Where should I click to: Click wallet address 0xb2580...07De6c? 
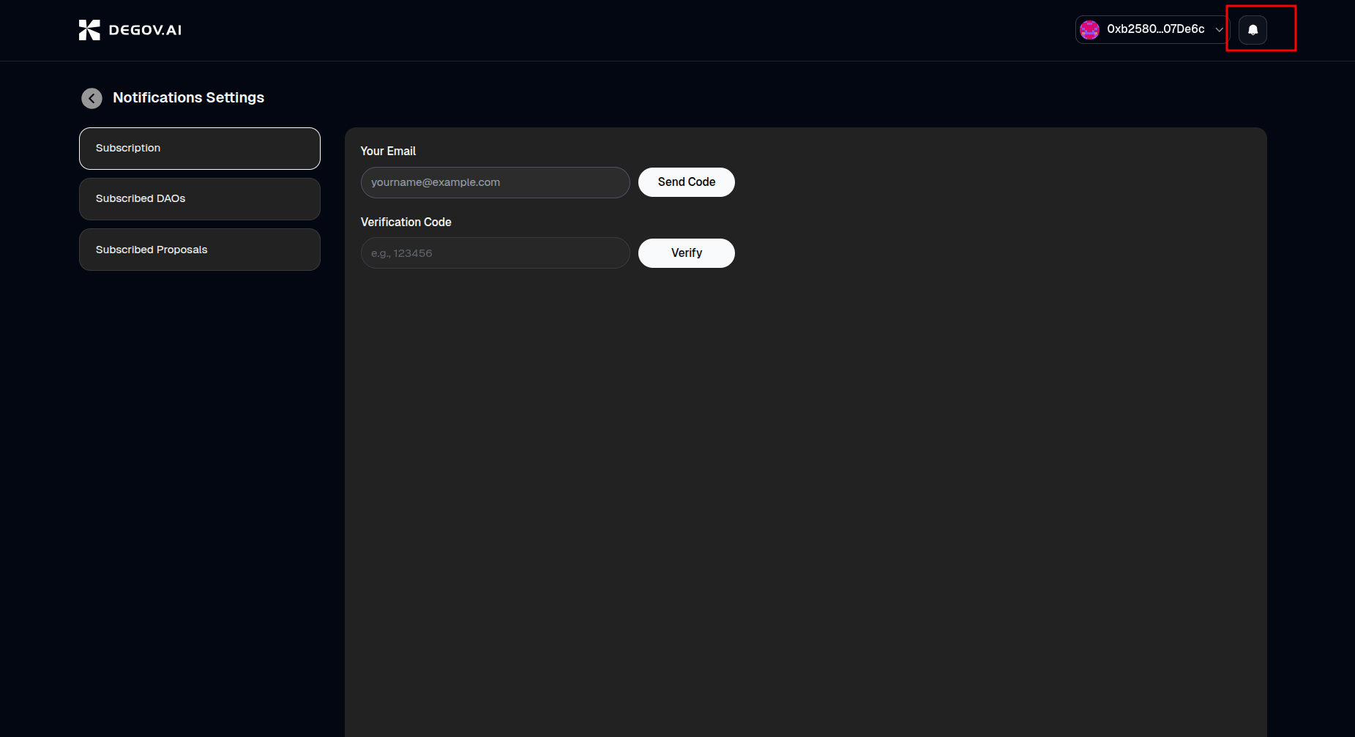tap(1155, 29)
